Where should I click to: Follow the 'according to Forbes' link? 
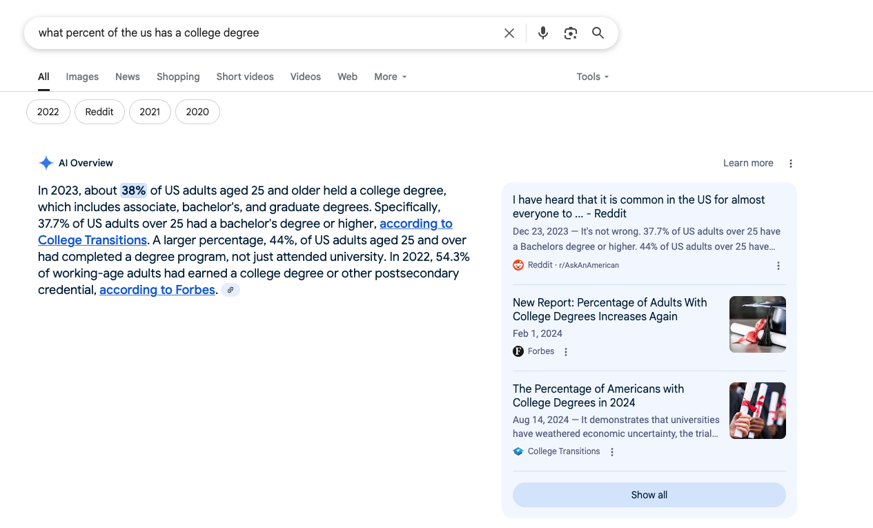(x=157, y=290)
